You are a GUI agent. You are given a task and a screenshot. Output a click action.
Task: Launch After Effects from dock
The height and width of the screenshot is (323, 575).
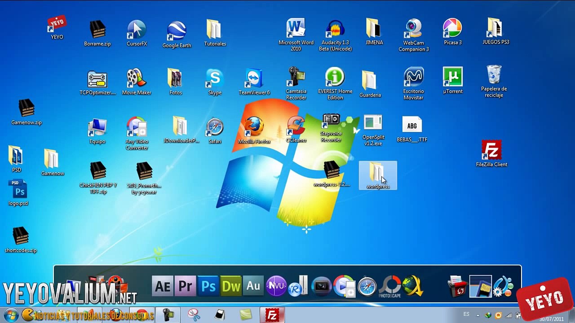pos(162,286)
